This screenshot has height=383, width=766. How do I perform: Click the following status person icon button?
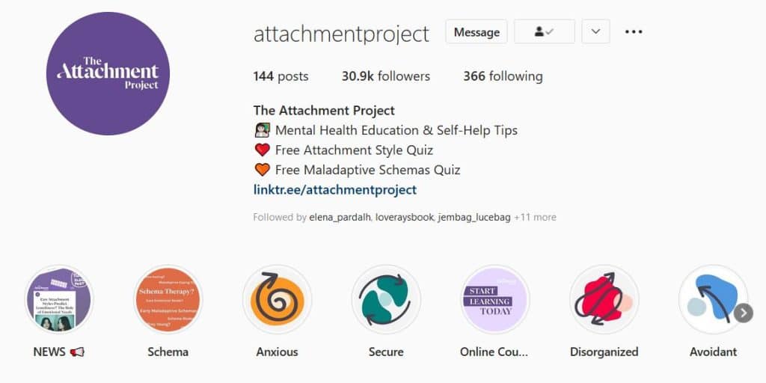click(x=545, y=31)
